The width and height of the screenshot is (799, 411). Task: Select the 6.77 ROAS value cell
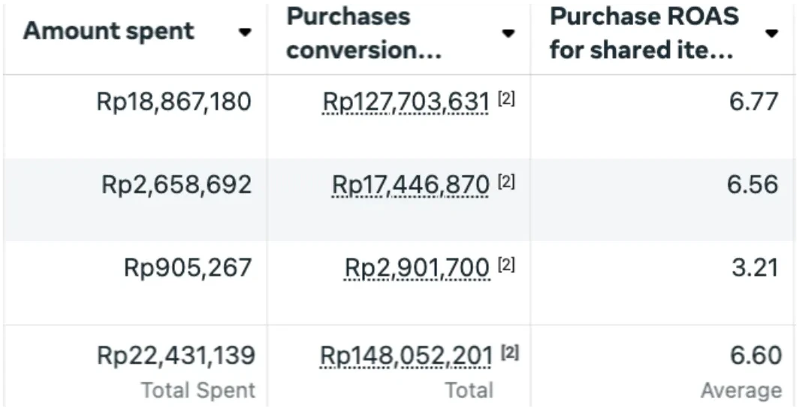coord(753,101)
